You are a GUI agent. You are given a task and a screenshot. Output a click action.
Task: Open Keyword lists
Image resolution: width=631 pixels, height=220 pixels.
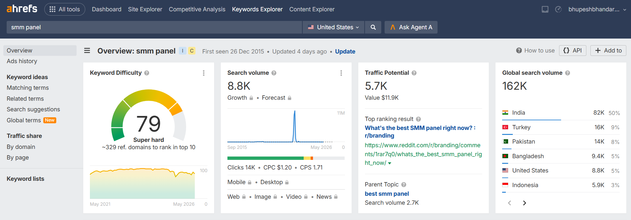click(x=25, y=179)
